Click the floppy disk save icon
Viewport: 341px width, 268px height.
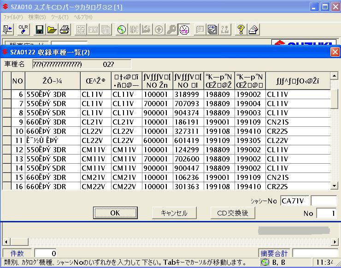coord(39,29)
